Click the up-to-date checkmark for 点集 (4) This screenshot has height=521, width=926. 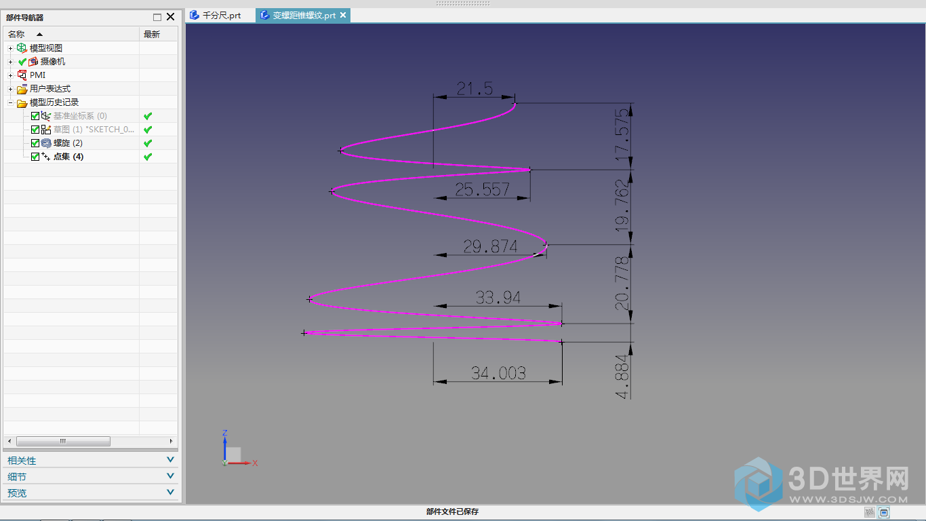click(148, 157)
